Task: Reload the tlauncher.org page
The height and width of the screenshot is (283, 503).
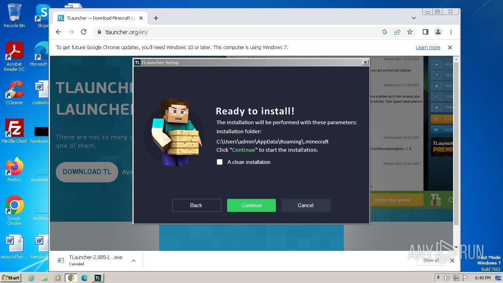Action: click(84, 32)
